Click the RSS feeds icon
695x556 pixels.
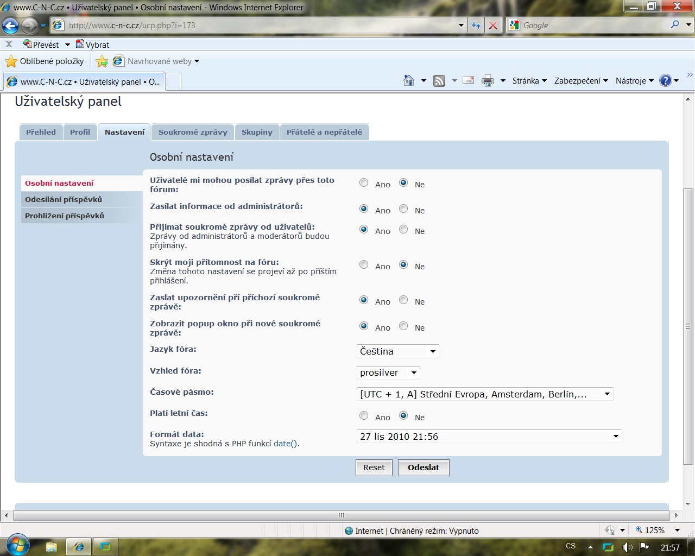click(439, 81)
